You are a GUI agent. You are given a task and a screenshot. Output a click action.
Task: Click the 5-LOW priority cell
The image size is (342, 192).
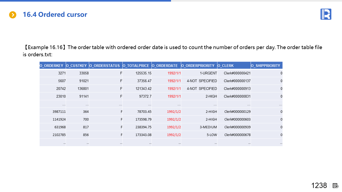(212, 135)
